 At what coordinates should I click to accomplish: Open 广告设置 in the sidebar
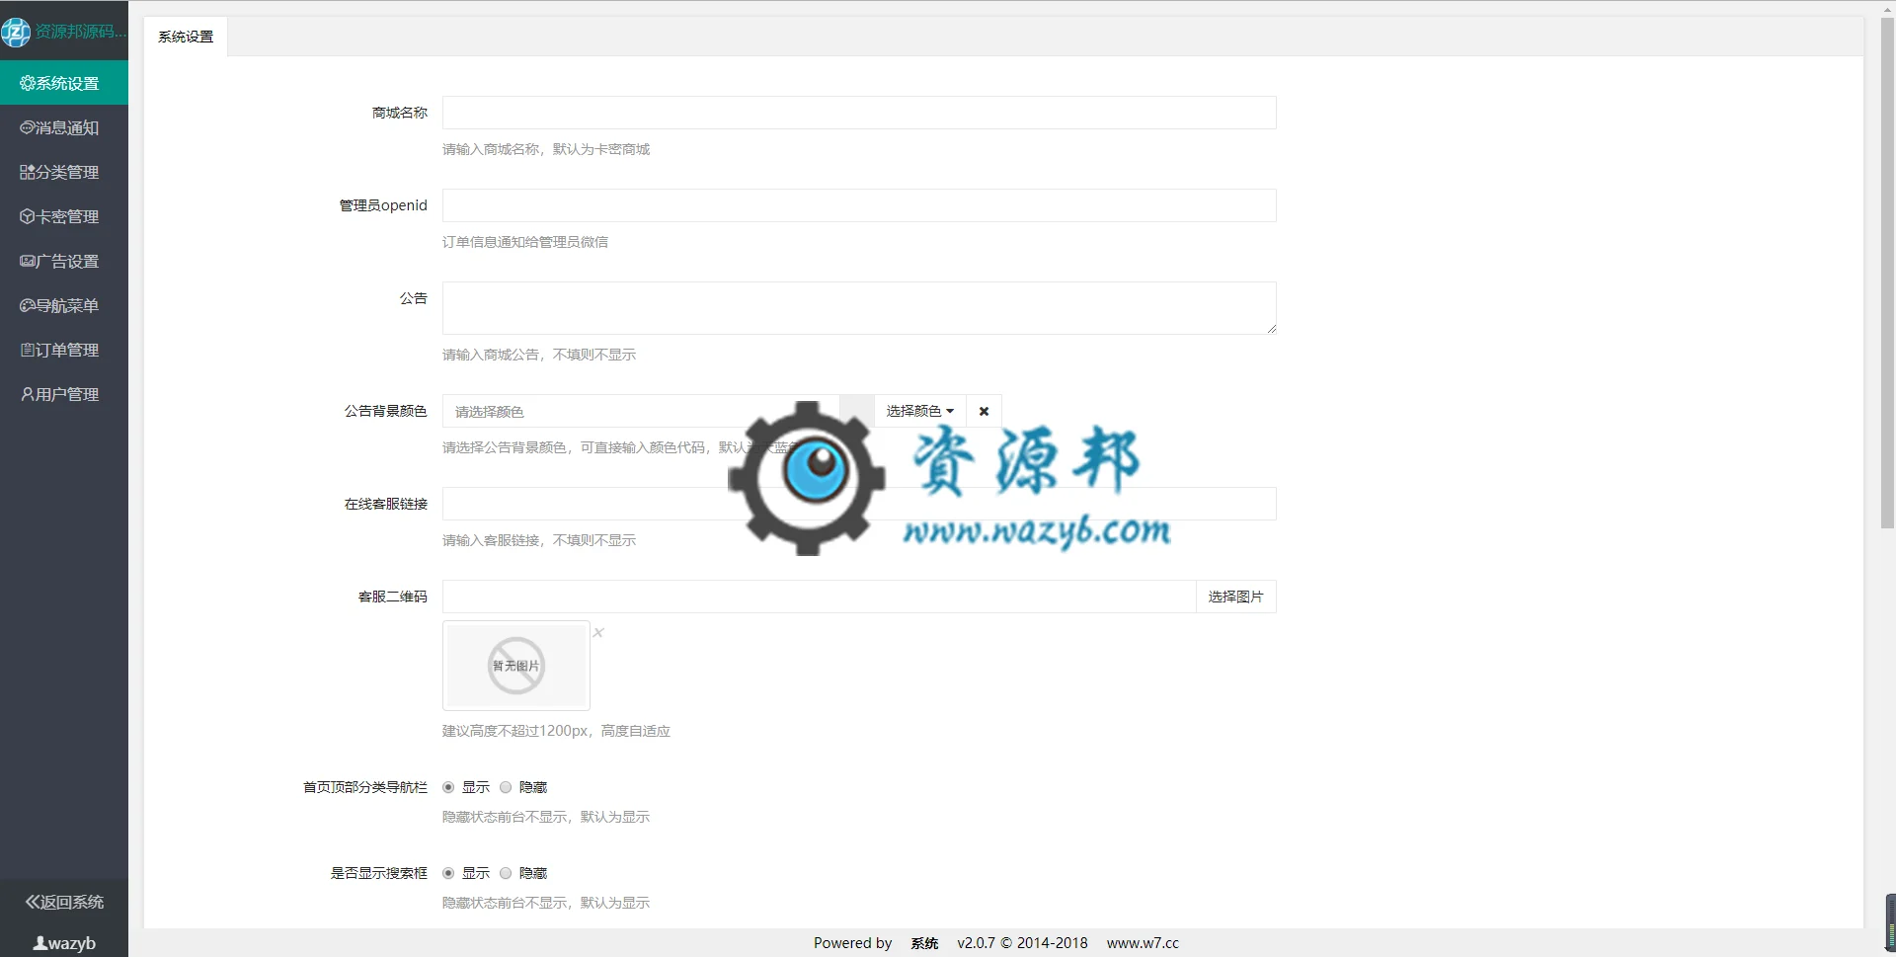pos(64,262)
